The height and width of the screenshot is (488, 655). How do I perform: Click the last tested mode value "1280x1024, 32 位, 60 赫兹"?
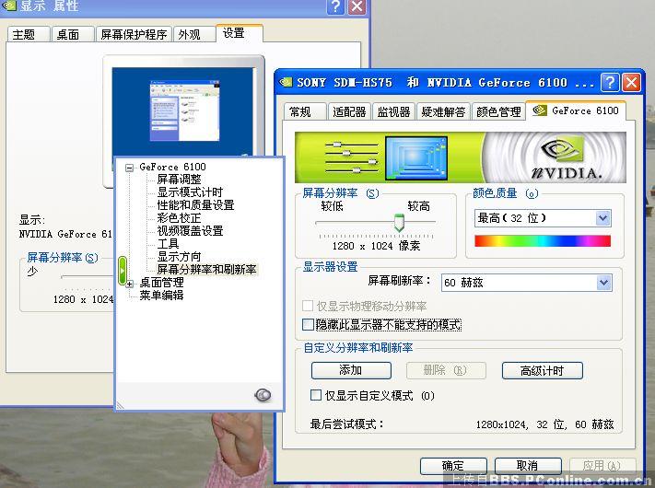click(x=544, y=424)
